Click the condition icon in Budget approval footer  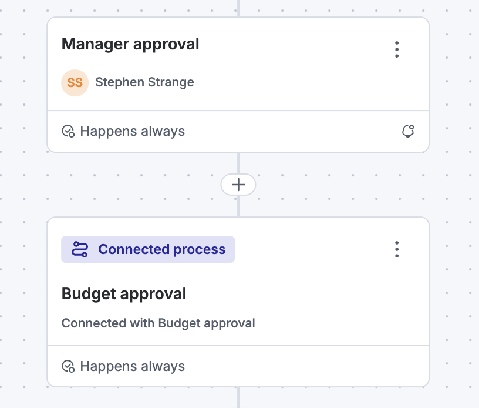68,367
